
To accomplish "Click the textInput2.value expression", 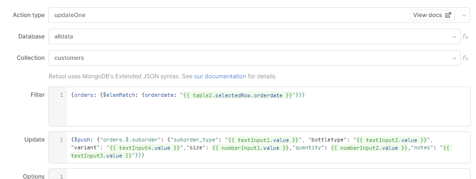I will (x=391, y=140).
